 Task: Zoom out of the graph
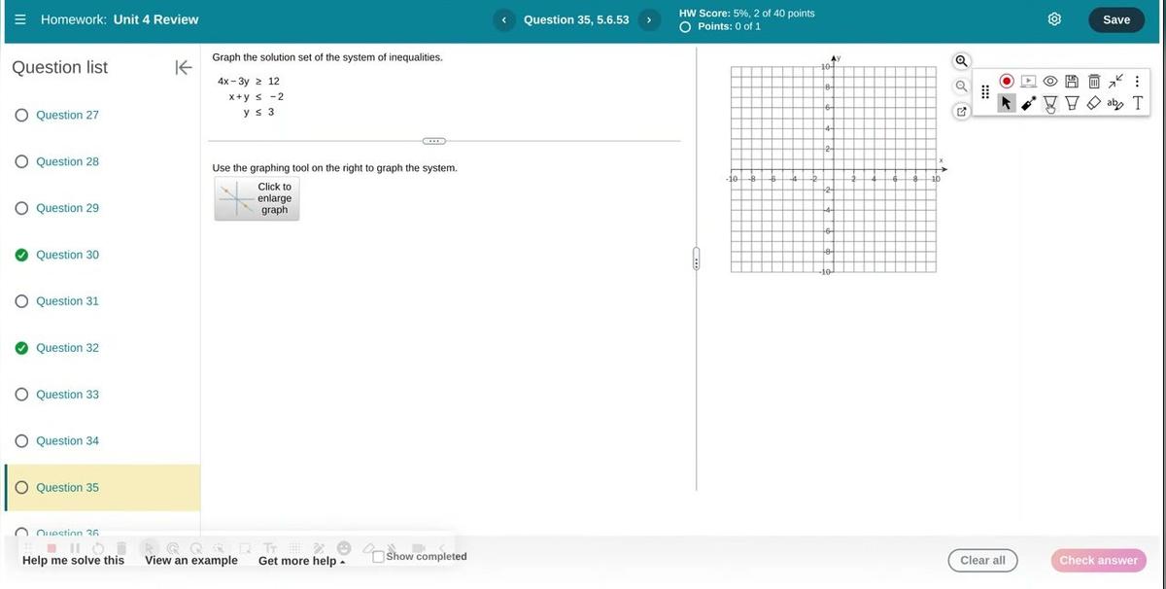pos(961,87)
